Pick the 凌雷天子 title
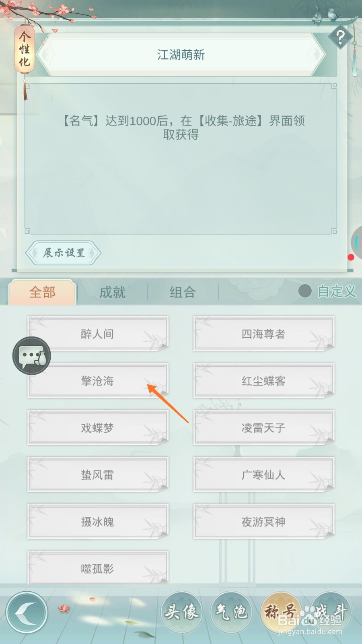 264,428
